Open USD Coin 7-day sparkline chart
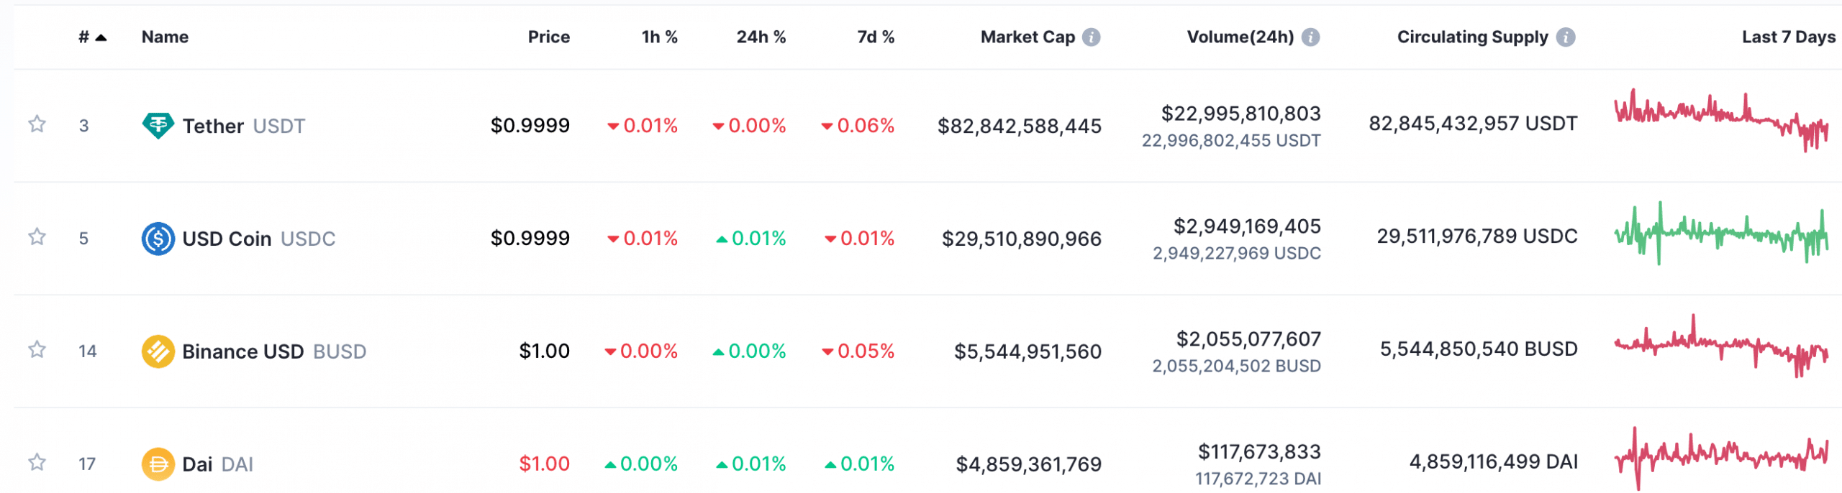Viewport: 1842px width, 493px height. (1720, 234)
